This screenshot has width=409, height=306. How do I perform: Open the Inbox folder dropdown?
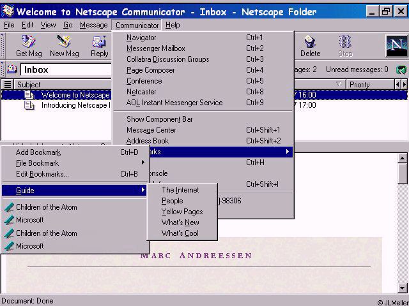pyautogui.click(x=66, y=69)
